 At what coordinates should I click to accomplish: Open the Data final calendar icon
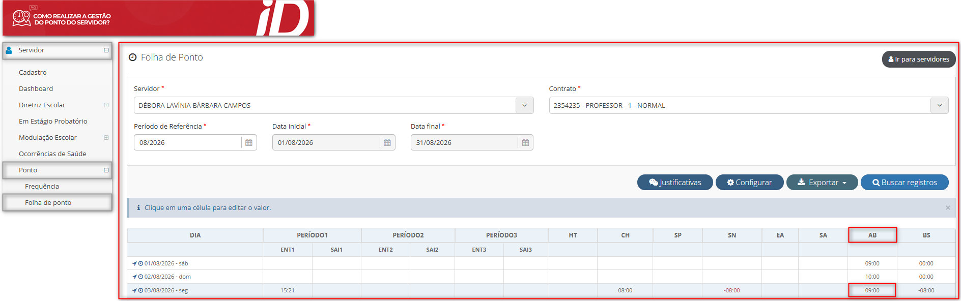coord(525,142)
